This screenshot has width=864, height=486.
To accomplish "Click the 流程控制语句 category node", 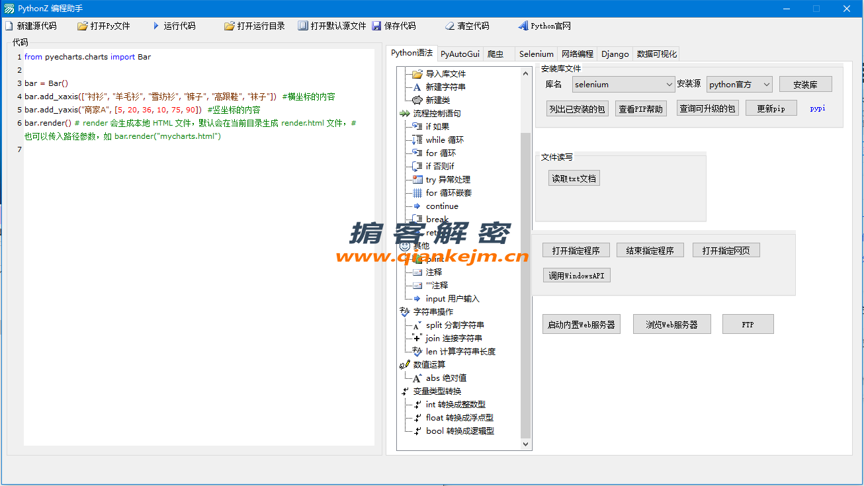I will pos(437,113).
